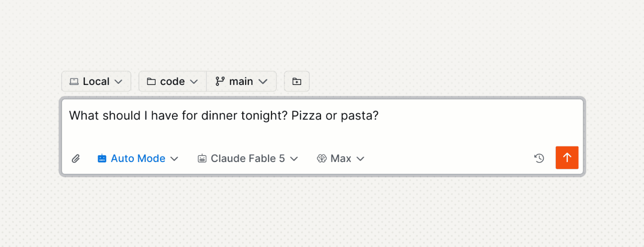The width and height of the screenshot is (644, 247).
Task: Click the laptop icon beside Local
Action: (x=74, y=82)
